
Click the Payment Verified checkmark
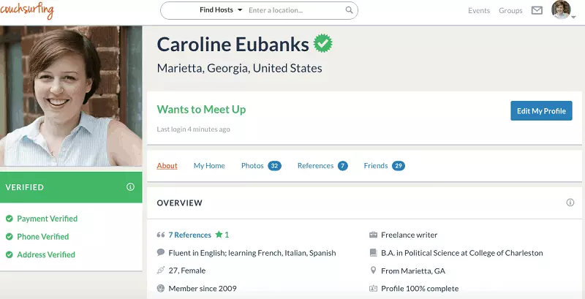pyautogui.click(x=10, y=219)
